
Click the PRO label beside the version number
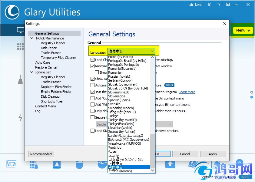point(246,177)
